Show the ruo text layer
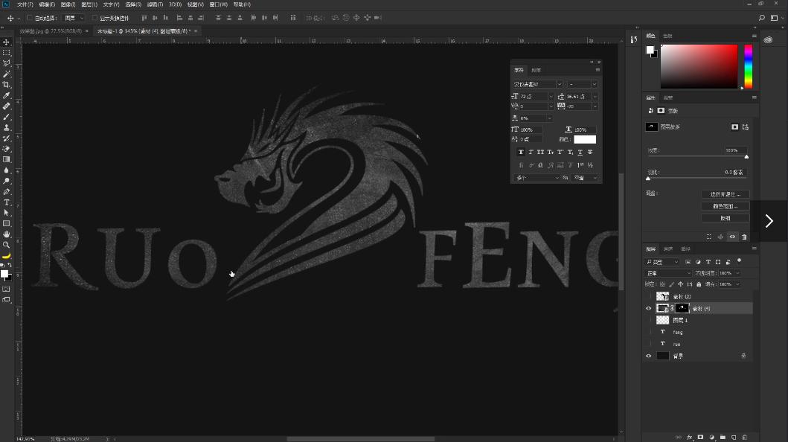The image size is (788, 442). point(648,344)
